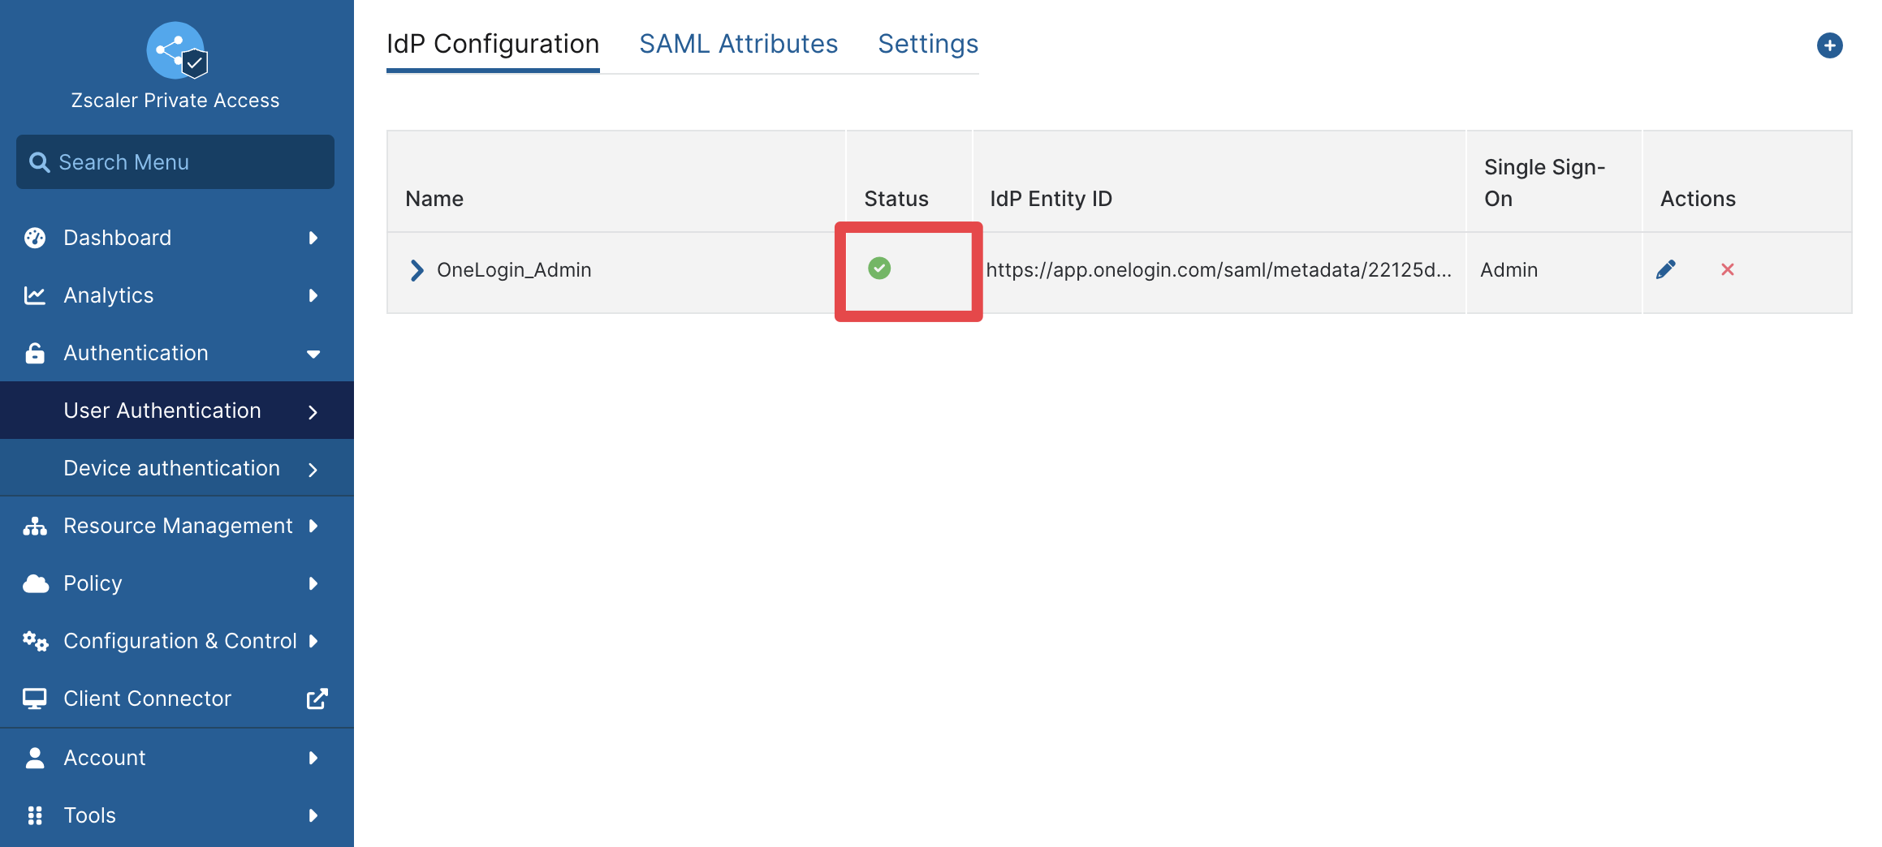Expand the Policy menu arrow
The height and width of the screenshot is (847, 1882).
313,583
